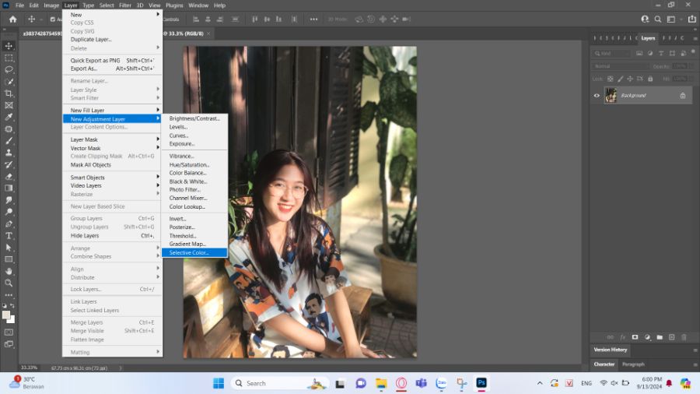The image size is (700, 394).
Task: Open Photoshop from the Windows taskbar
Action: tap(481, 383)
